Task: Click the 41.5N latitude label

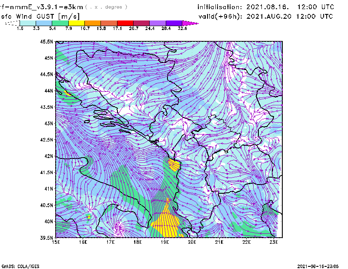Action: coord(47,172)
